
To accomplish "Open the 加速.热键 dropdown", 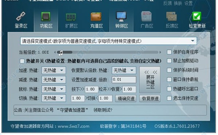I will (54, 71).
